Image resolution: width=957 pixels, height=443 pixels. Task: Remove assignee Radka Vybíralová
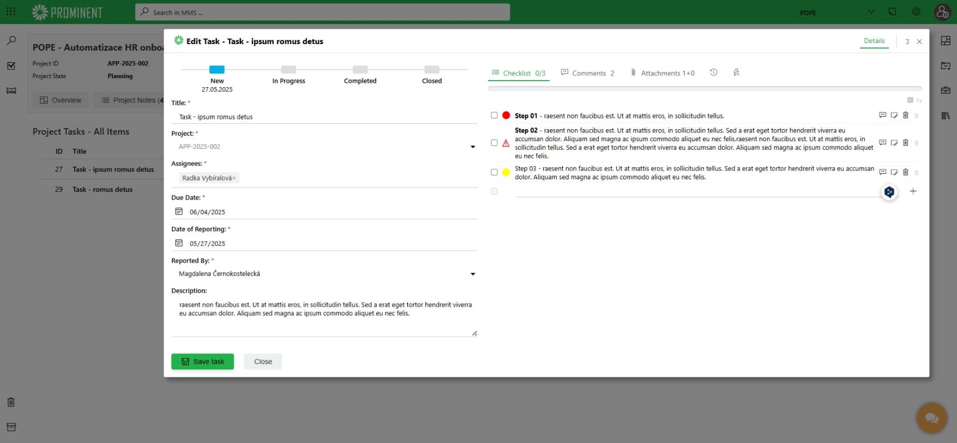[x=234, y=178]
